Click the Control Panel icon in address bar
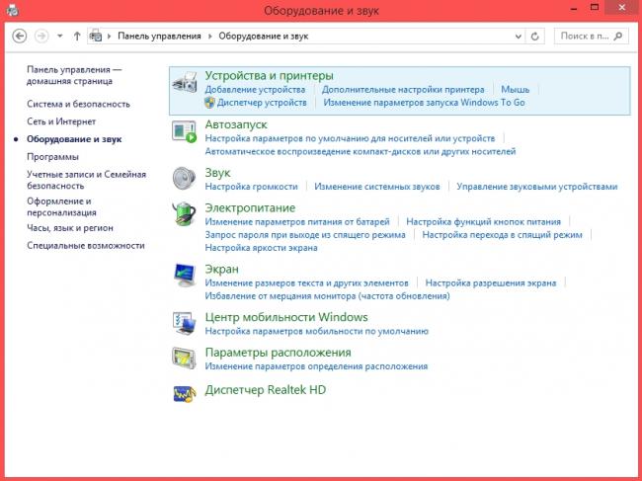 (x=96, y=36)
